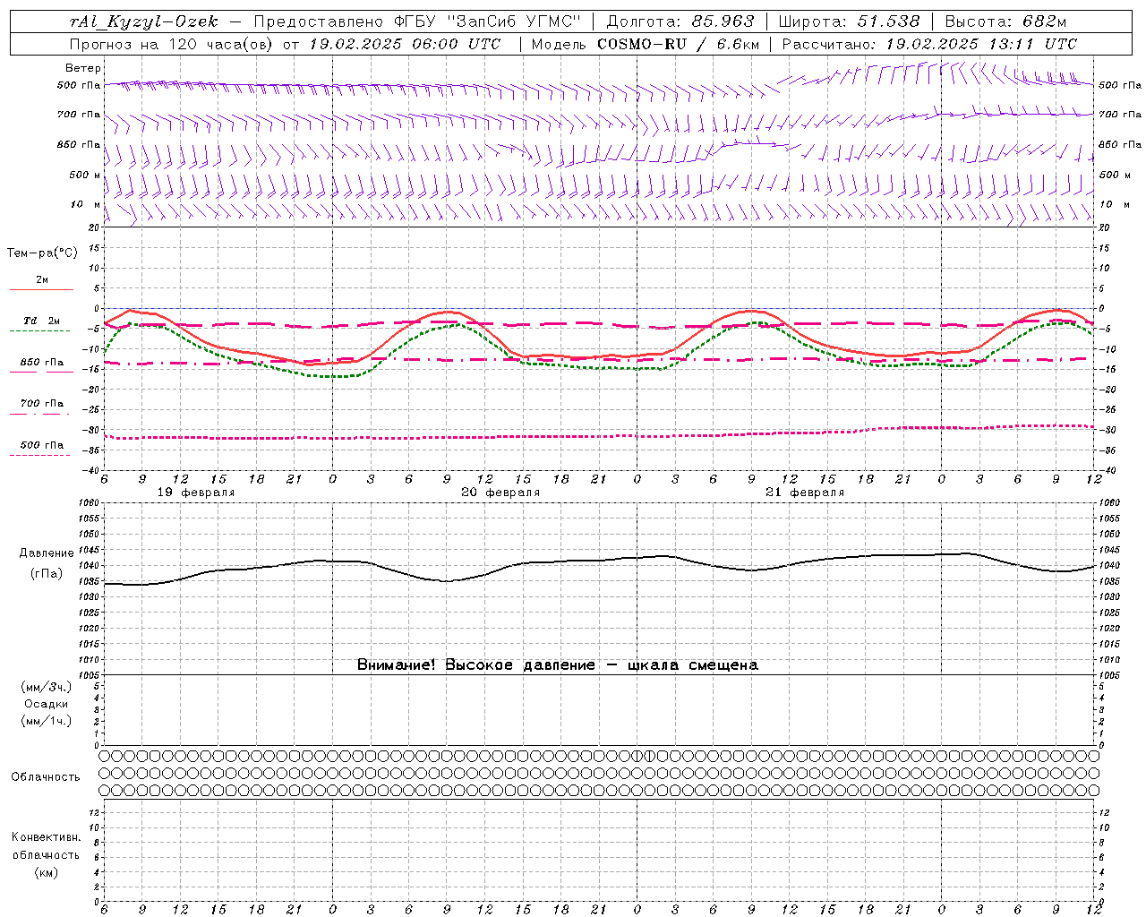Click the Облачность cloud cover label
Image resolution: width=1146 pixels, height=917 pixels.
point(46,776)
